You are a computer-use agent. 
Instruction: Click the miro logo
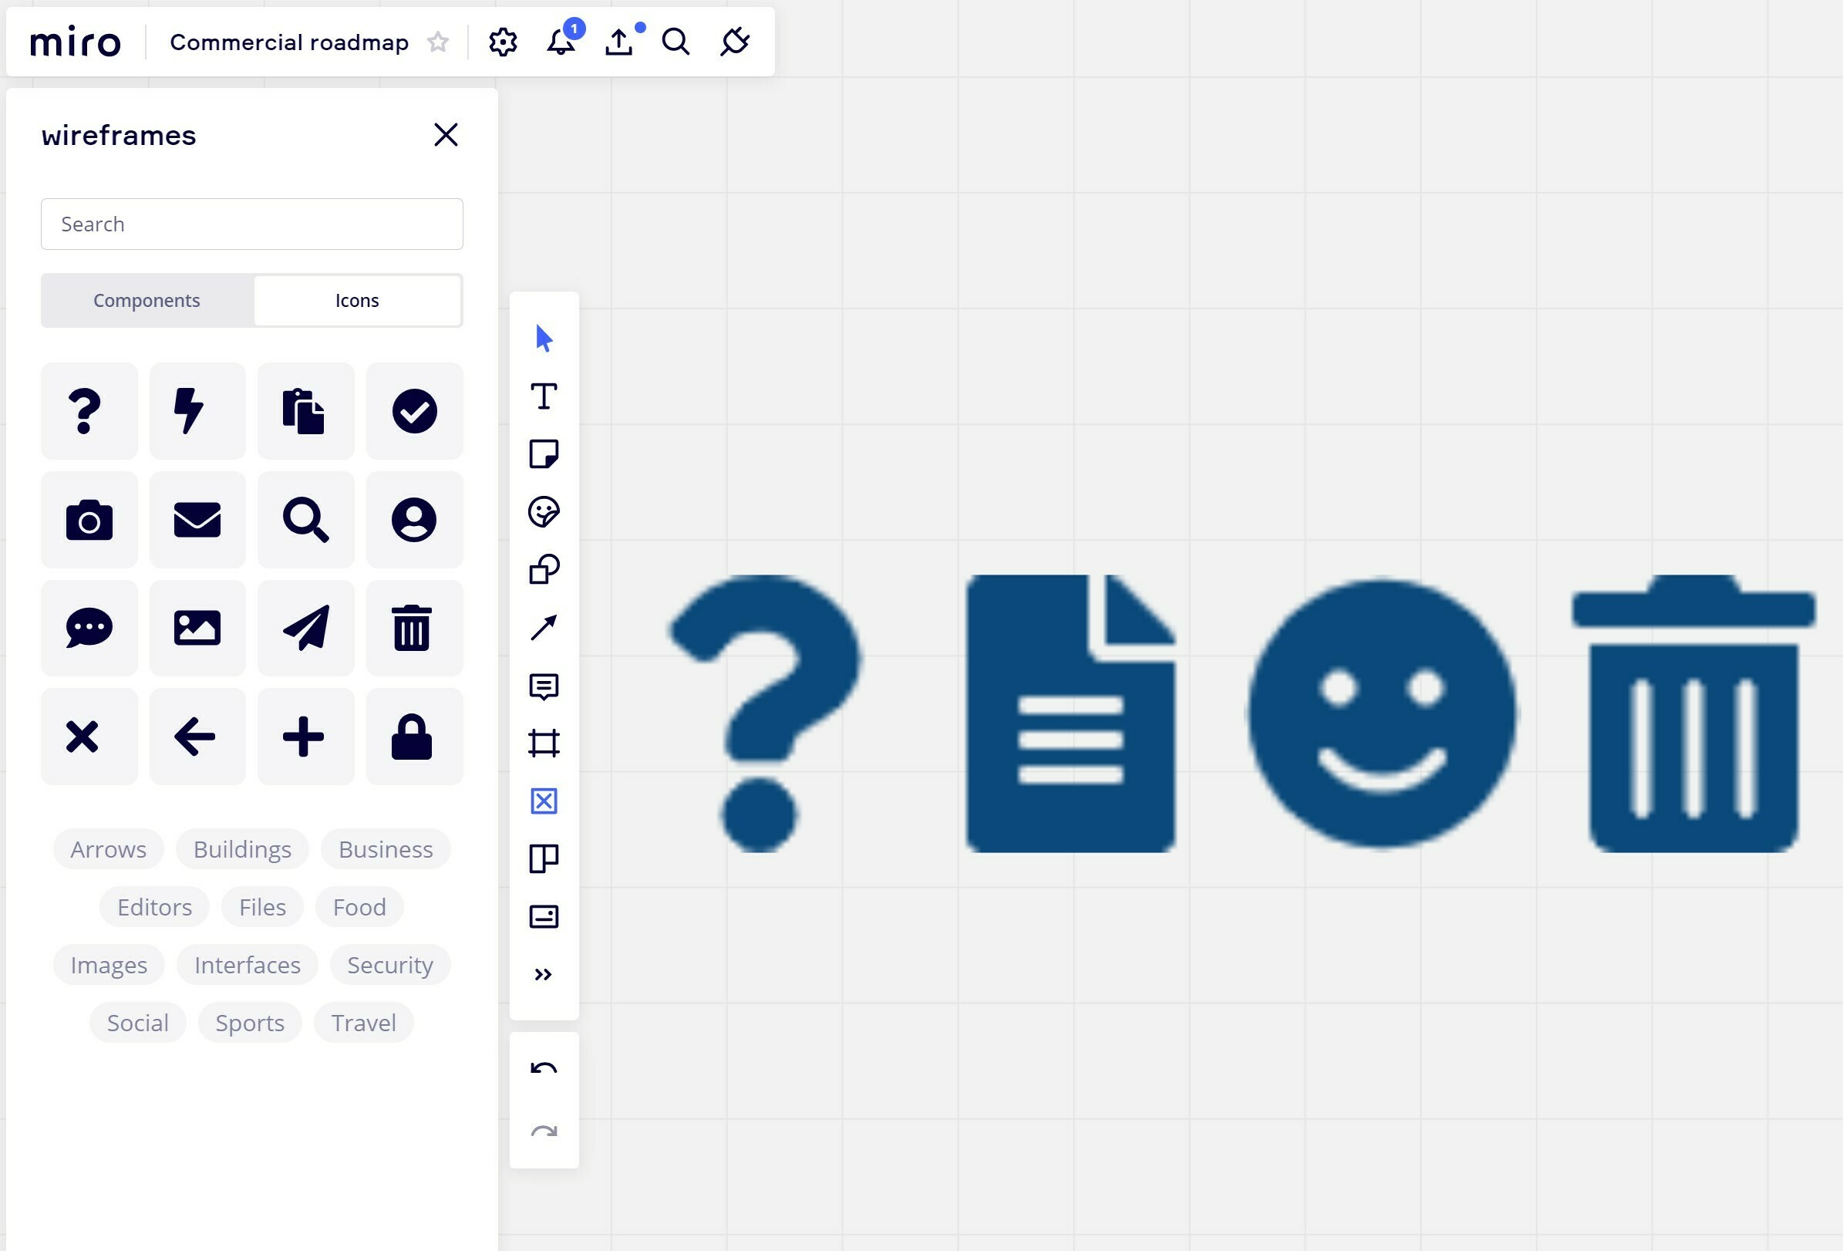coord(76,42)
